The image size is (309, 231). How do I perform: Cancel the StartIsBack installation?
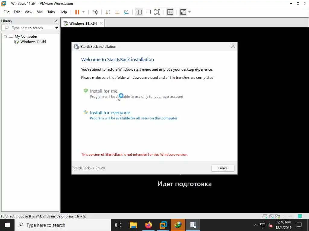223,168
